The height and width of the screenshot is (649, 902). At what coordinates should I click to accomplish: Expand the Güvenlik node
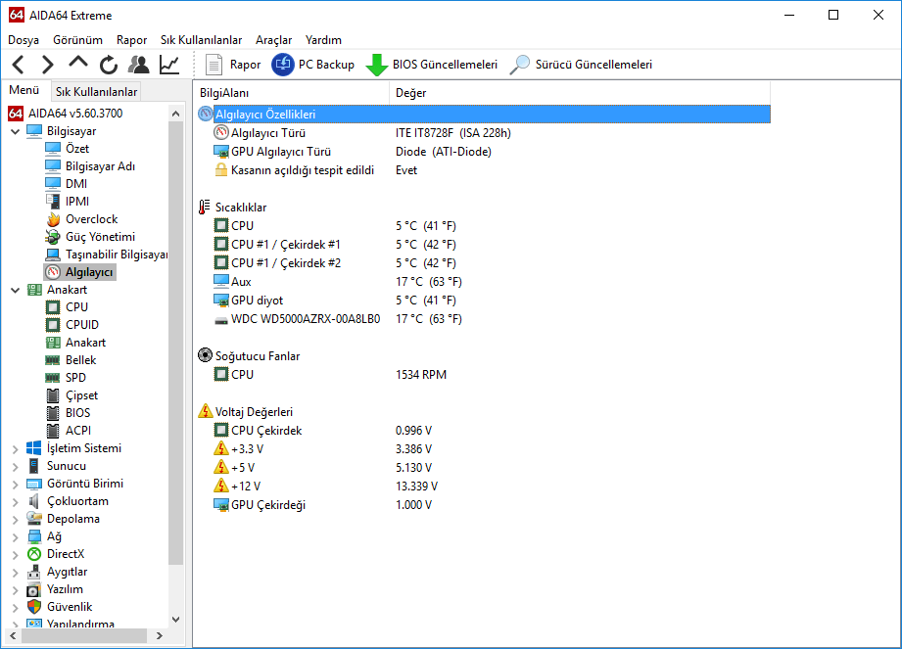click(x=15, y=608)
